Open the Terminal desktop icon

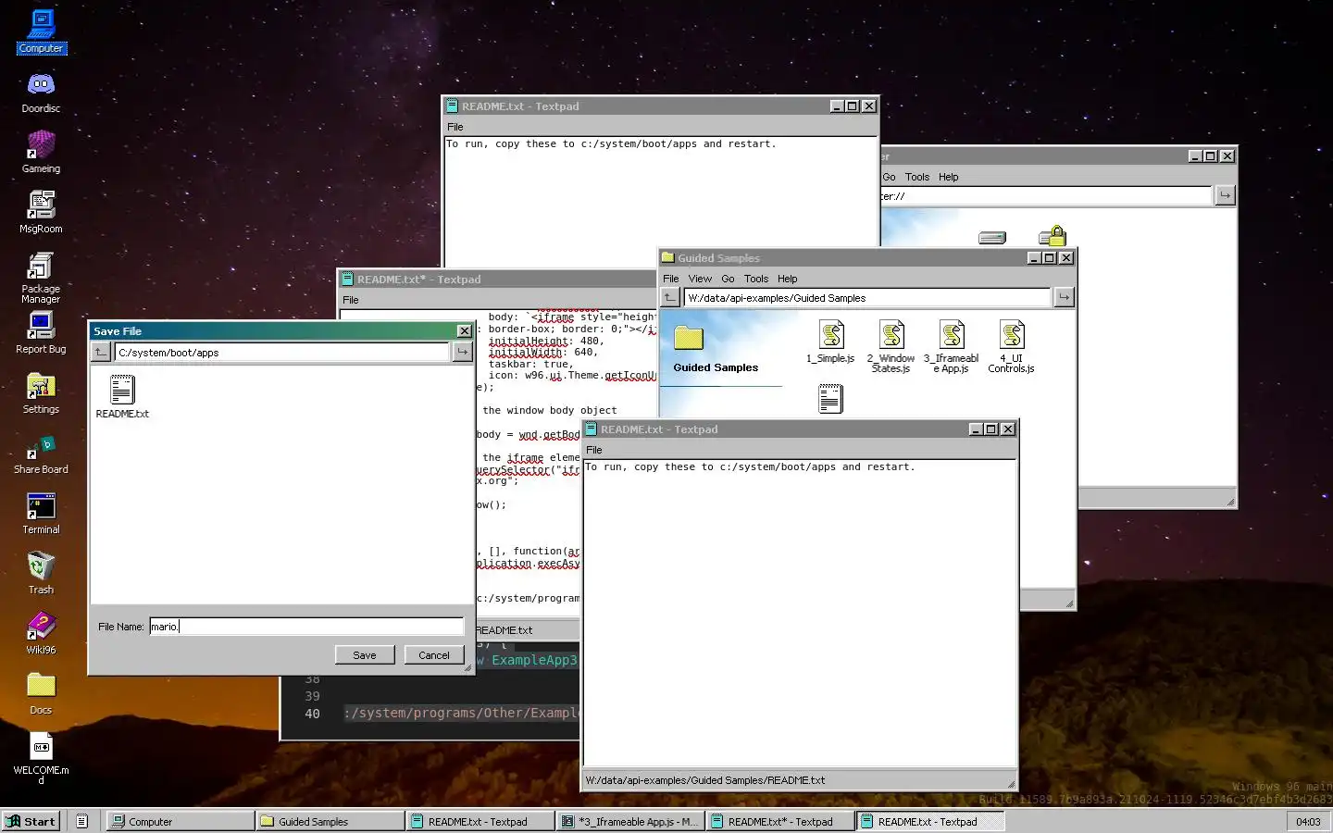point(41,514)
